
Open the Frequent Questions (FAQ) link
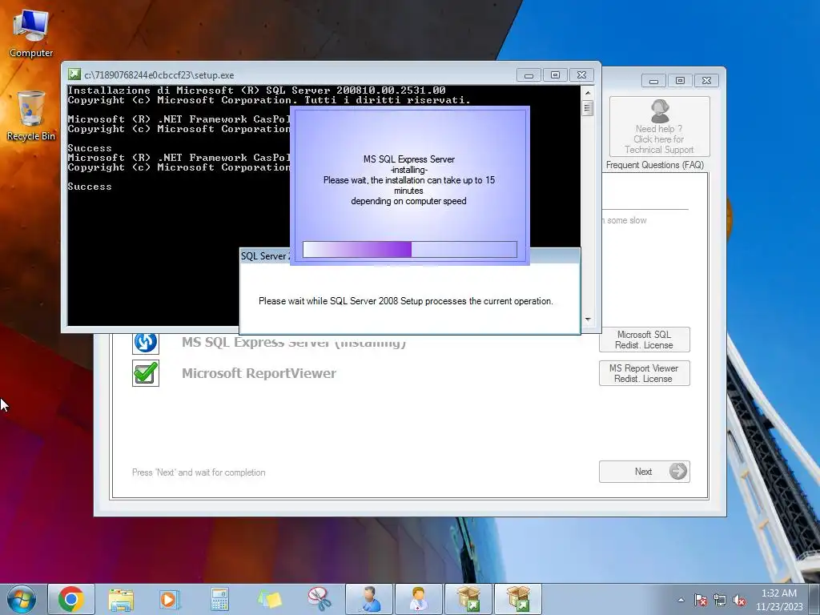coord(655,165)
